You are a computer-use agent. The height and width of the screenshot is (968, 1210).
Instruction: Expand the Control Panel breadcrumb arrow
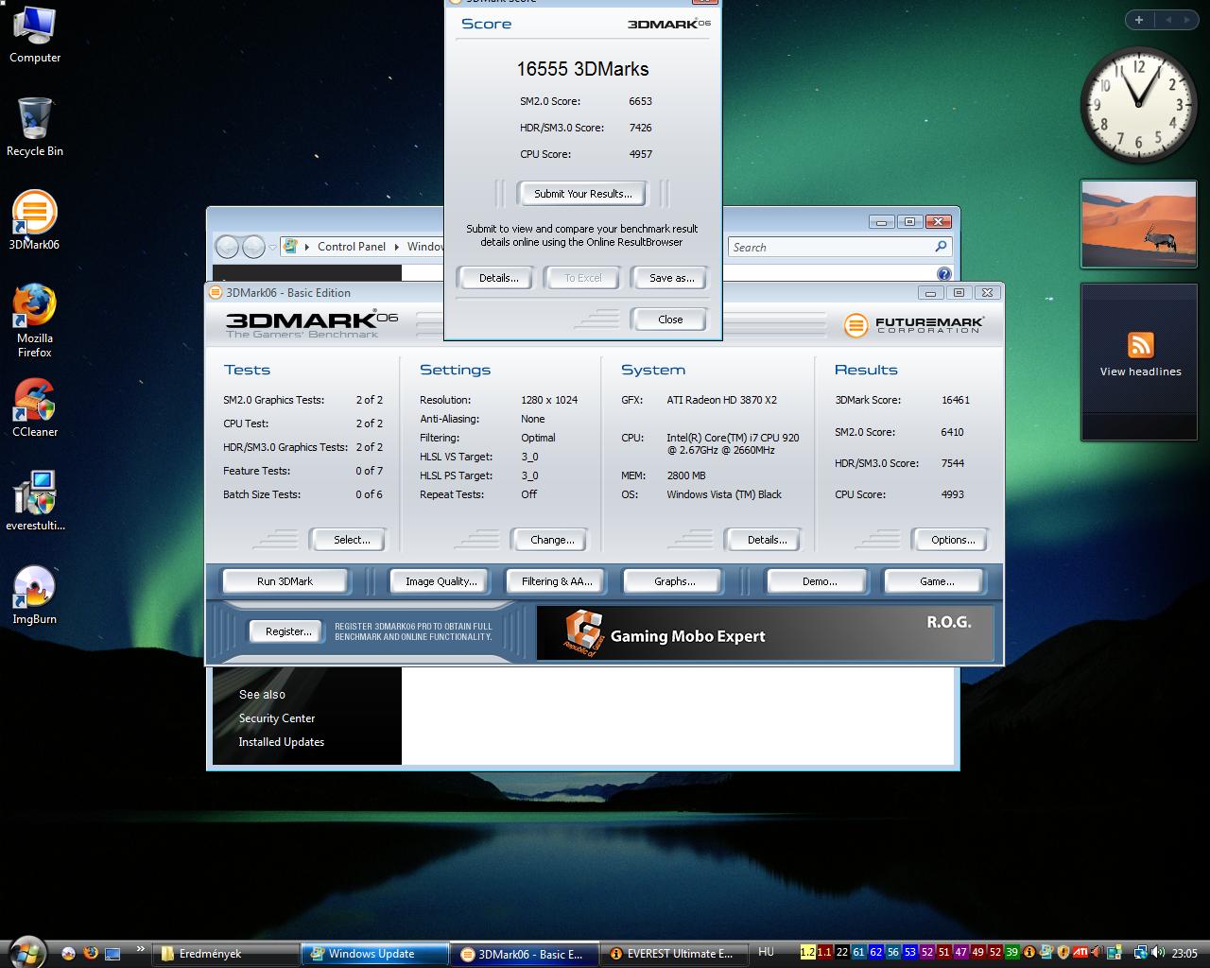(x=396, y=247)
